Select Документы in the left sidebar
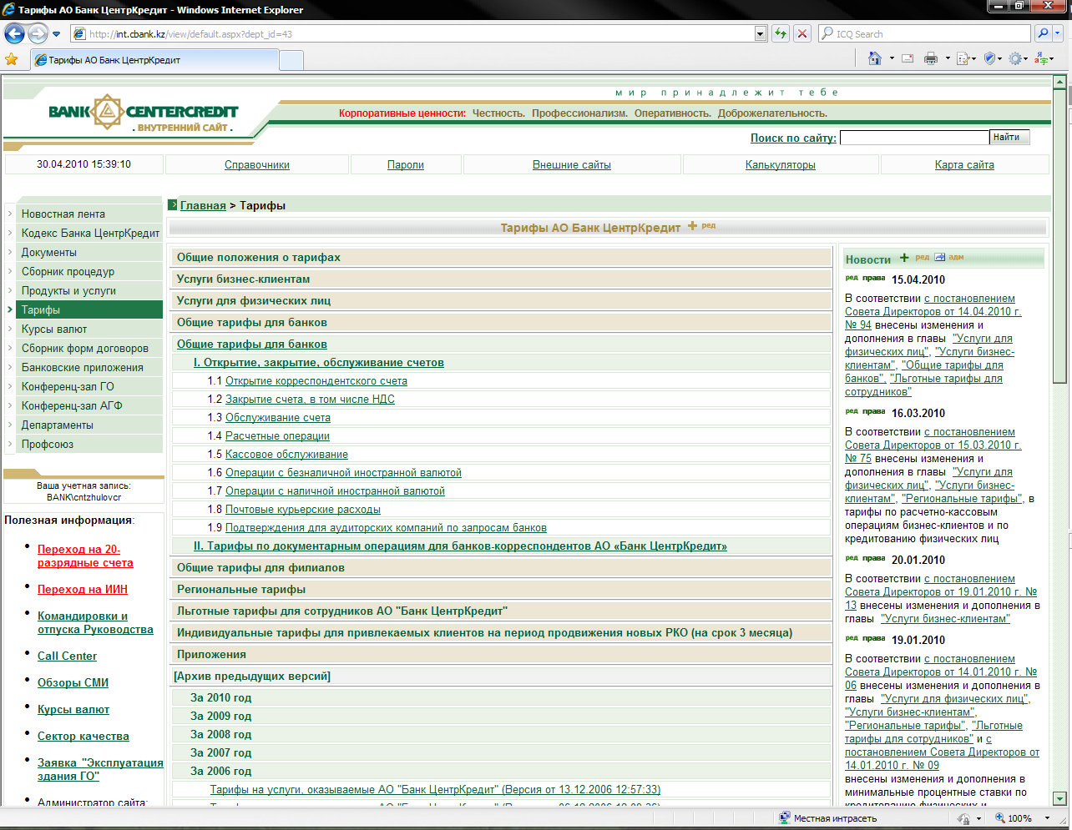 click(x=89, y=252)
